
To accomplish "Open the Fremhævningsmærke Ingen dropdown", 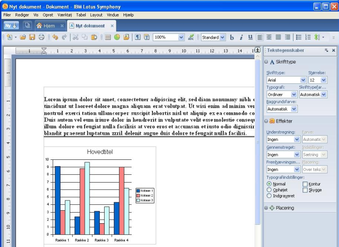I will pos(296,170).
